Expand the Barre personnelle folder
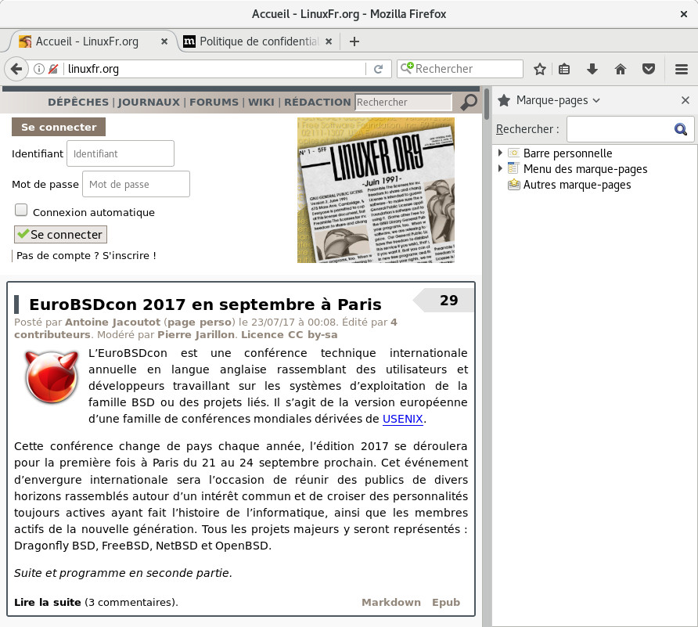This screenshot has height=627, width=698. point(500,153)
